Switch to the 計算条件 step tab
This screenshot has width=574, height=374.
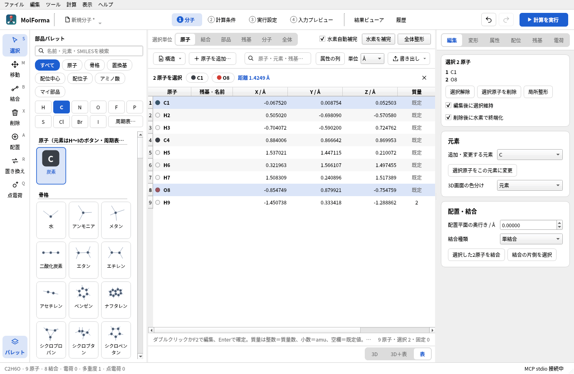point(222,20)
